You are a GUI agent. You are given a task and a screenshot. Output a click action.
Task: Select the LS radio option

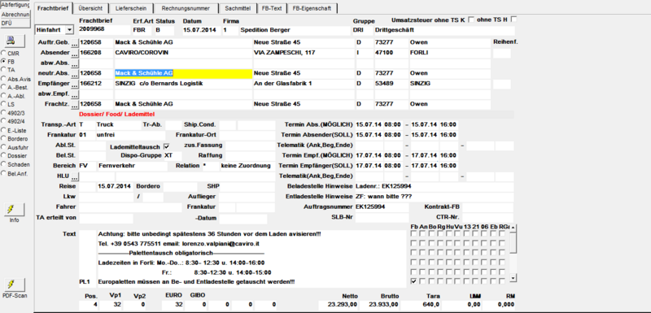4,104
